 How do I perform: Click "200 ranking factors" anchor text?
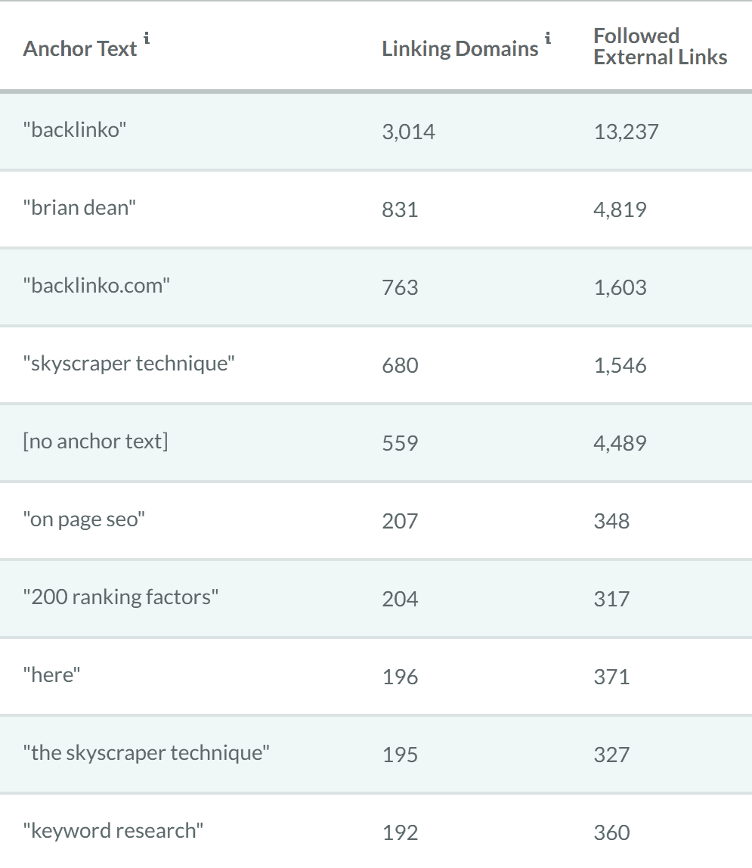pos(120,597)
